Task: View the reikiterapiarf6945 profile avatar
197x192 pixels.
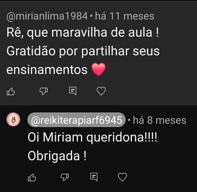Action: point(13,120)
